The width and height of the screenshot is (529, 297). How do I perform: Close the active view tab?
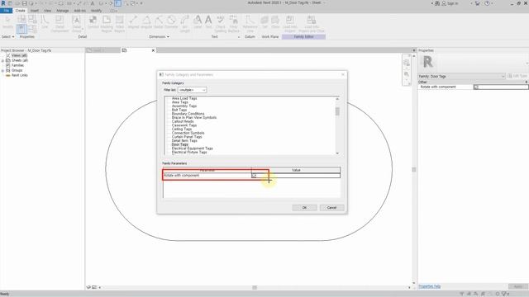[x=153, y=50]
